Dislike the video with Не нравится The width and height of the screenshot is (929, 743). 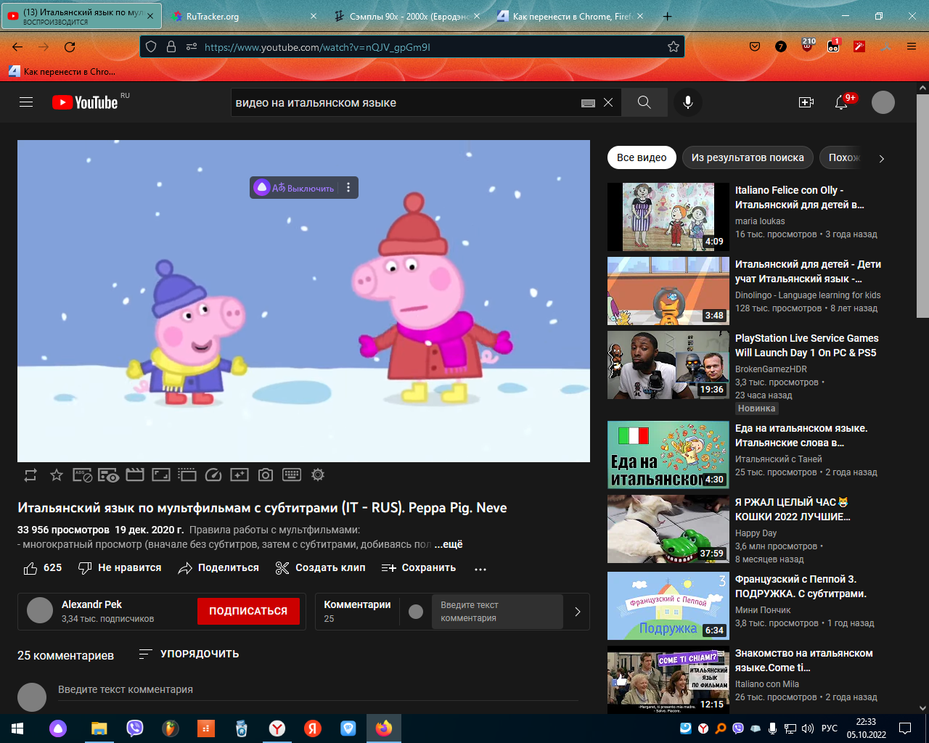point(120,568)
